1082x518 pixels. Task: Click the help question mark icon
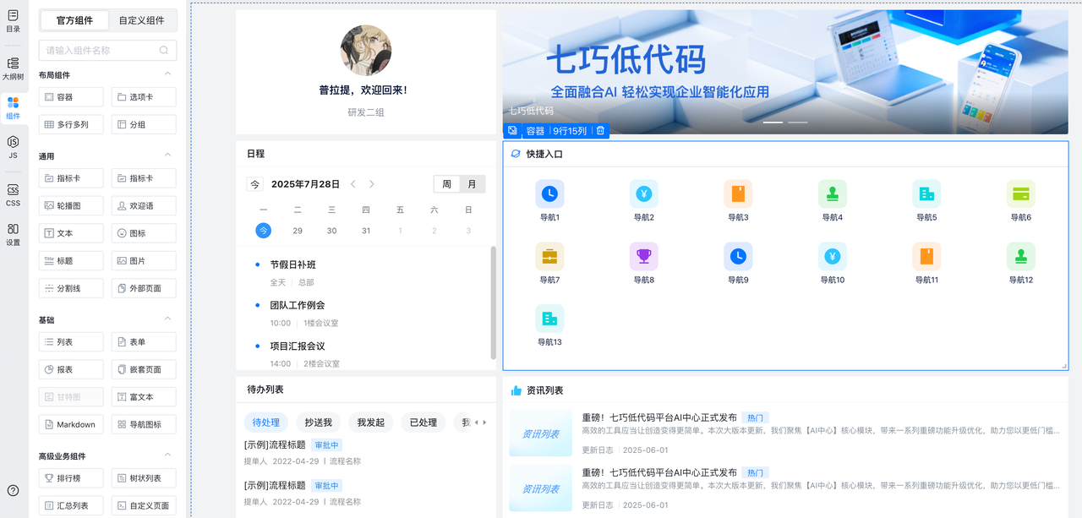14,490
